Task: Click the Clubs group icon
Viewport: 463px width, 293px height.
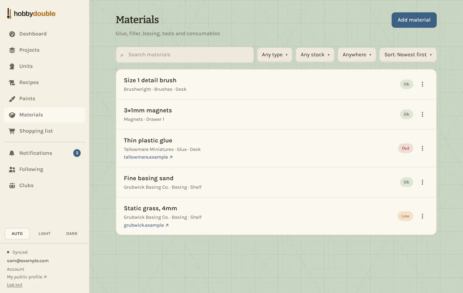Action: click(x=12, y=185)
